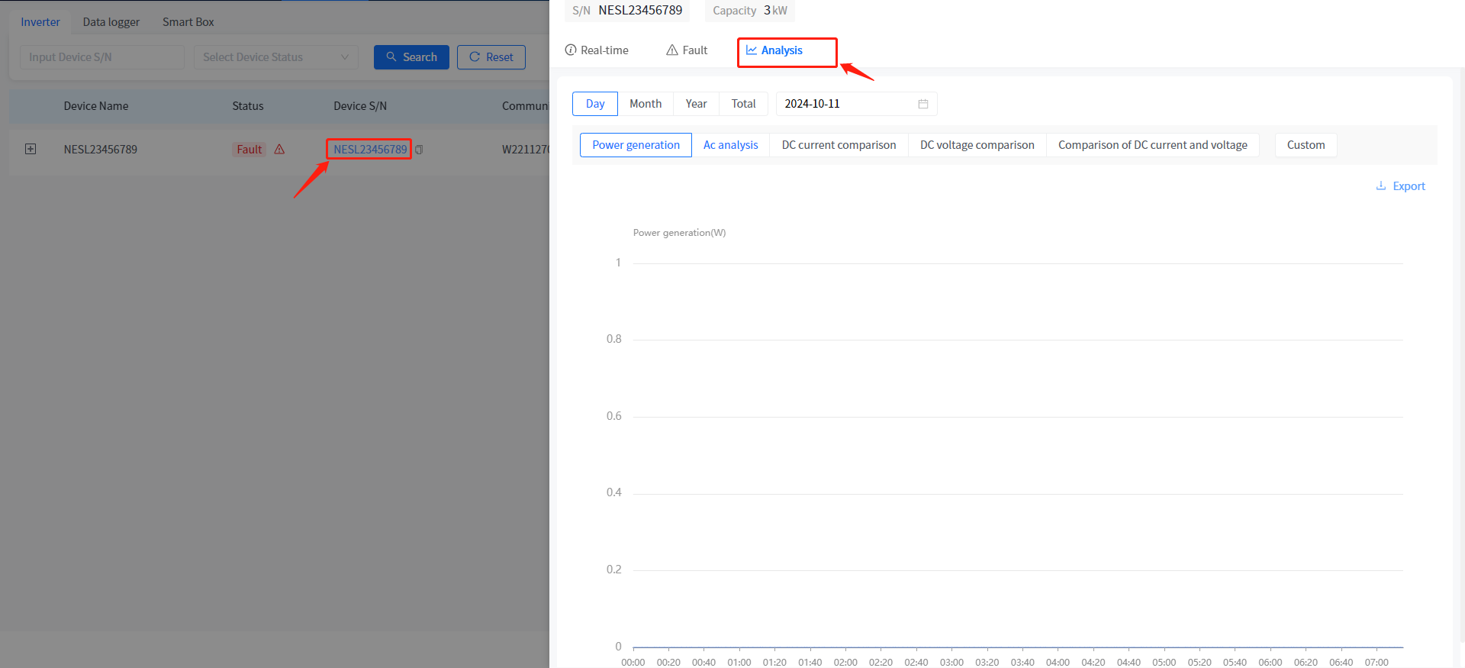Screen dimensions: 1465x668
Task: Click the Real-time info icon
Action: [x=571, y=50]
